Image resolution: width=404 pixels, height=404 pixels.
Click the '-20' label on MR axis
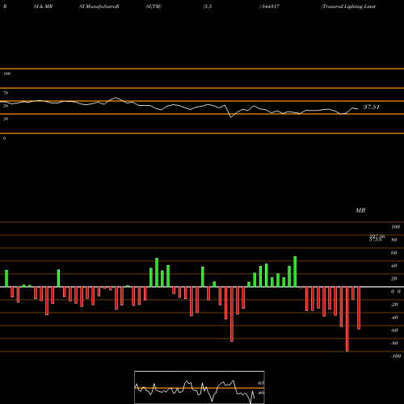pos(394,305)
